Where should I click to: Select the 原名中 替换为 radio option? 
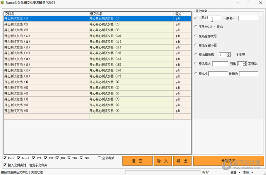[196, 74]
